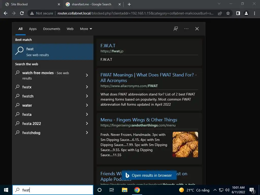Select the All search filter

tap(20, 29)
